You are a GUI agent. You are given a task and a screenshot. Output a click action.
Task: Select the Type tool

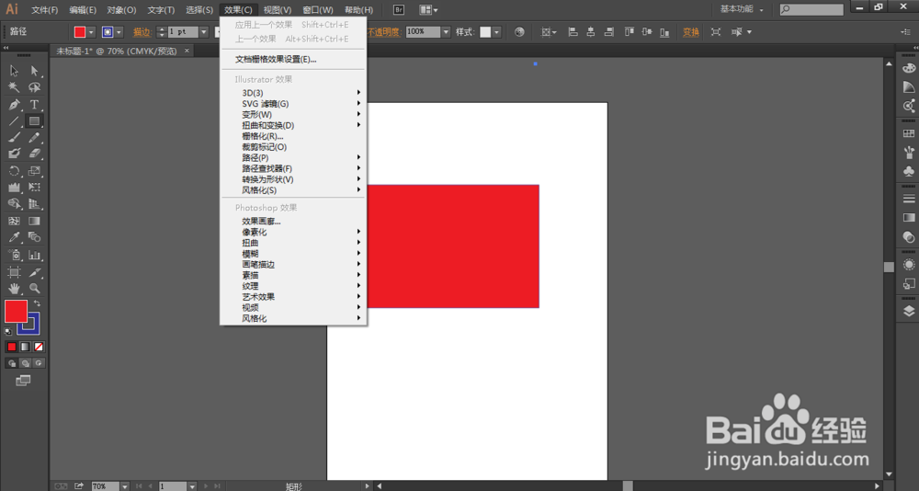(x=35, y=105)
